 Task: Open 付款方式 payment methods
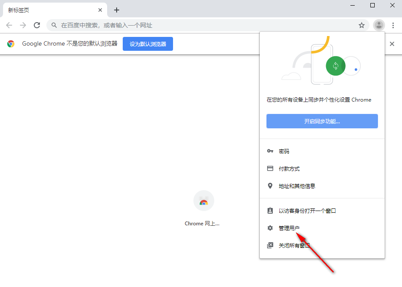click(x=322, y=168)
